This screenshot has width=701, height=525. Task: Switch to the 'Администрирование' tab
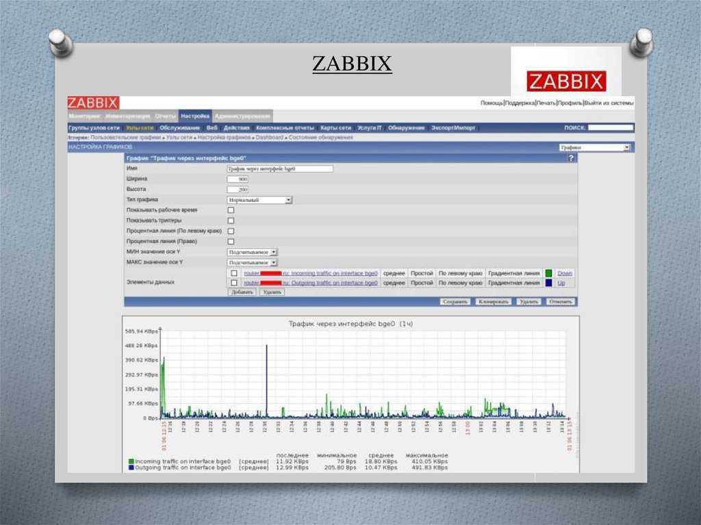click(x=242, y=116)
